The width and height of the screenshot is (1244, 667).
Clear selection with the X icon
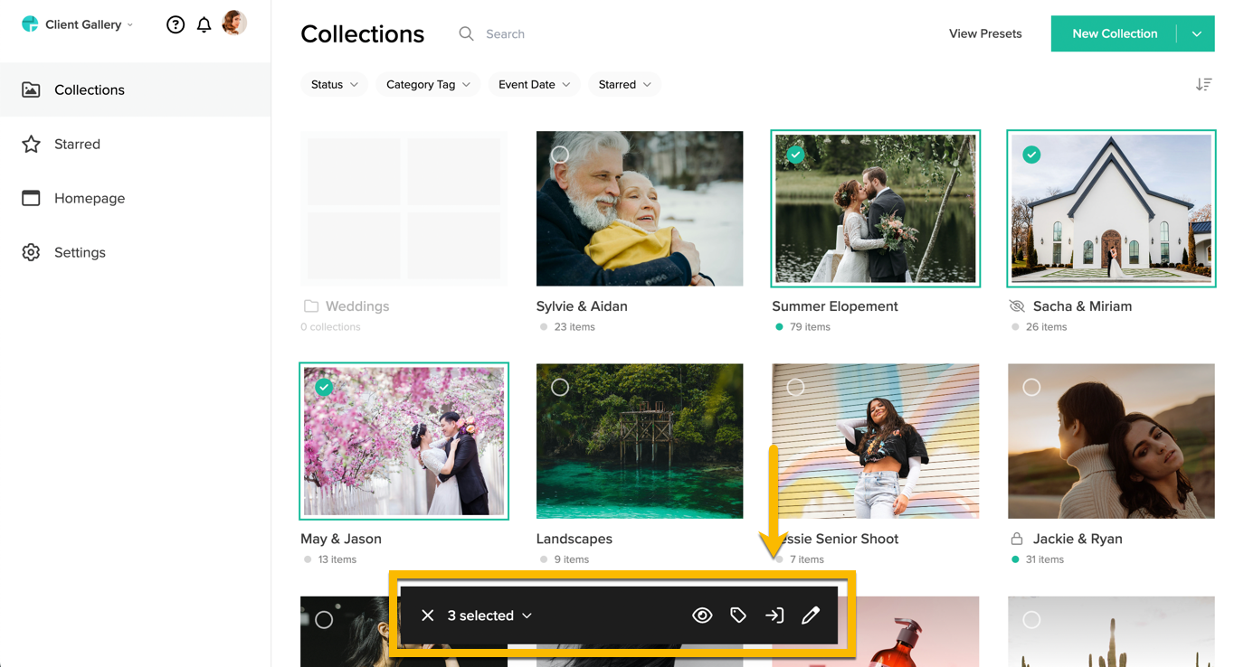pyautogui.click(x=428, y=615)
